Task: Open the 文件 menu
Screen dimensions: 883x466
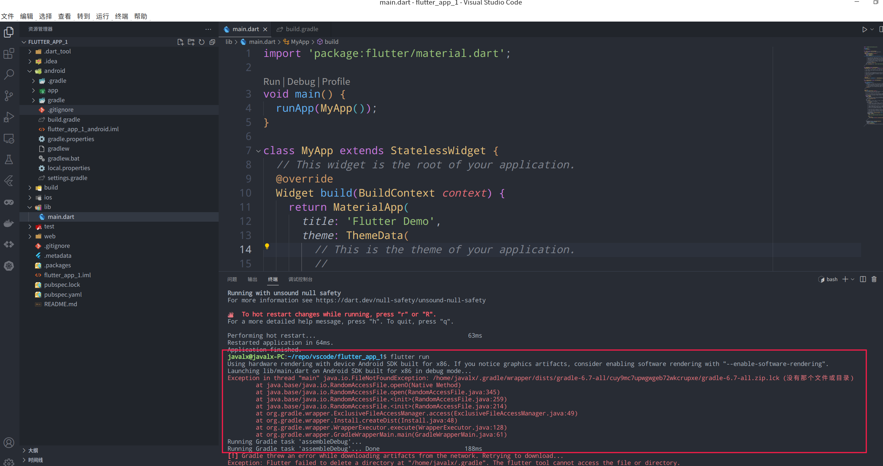Action: click(x=7, y=16)
